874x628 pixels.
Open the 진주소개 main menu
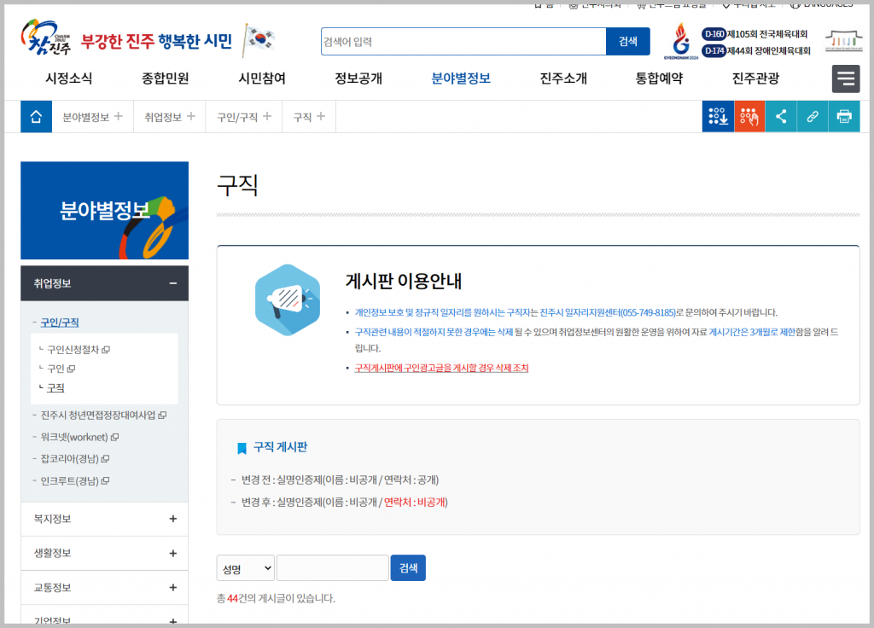coord(563,78)
